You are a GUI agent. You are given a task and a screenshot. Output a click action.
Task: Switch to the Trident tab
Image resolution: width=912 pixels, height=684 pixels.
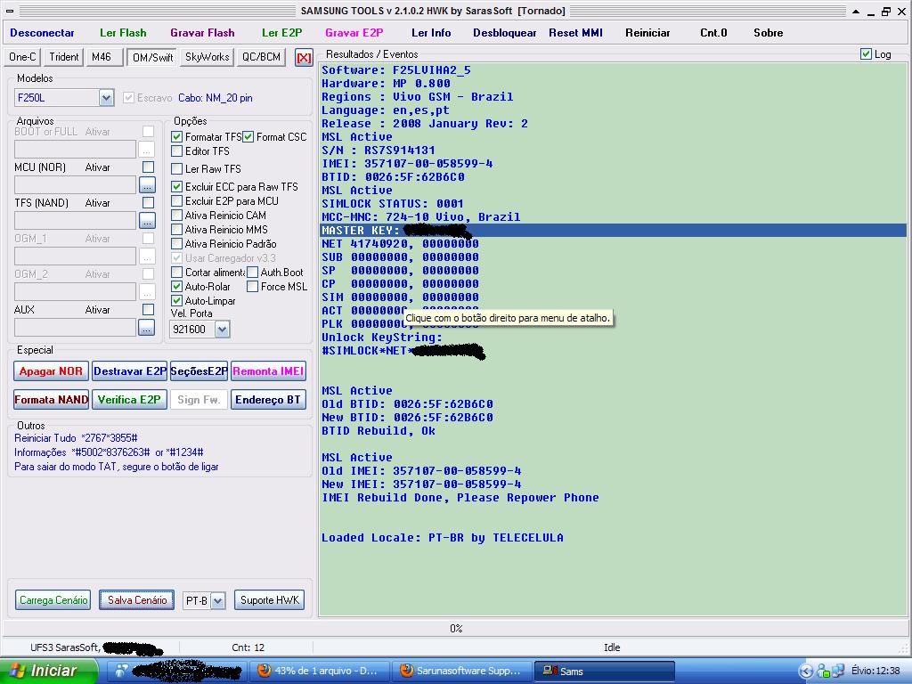[x=64, y=57]
